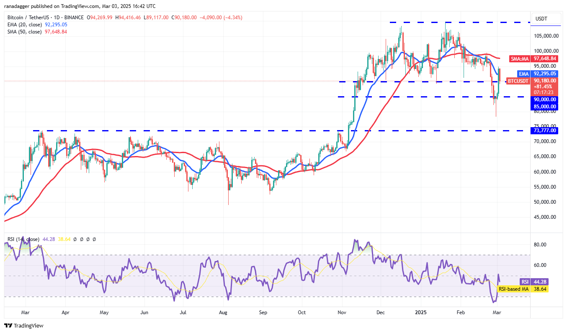Screen dimensions: 567x333
Task: Select the RSI-based MA tag
Action: coord(513,289)
